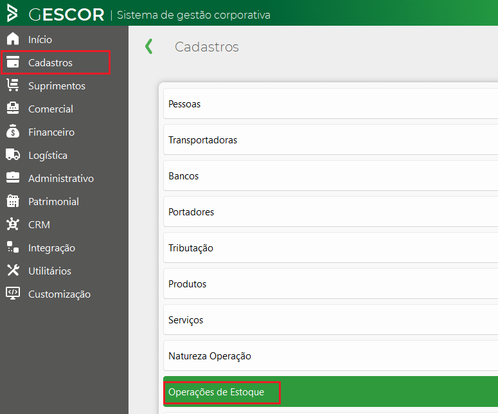Click the Patrimonial building icon

13,201
